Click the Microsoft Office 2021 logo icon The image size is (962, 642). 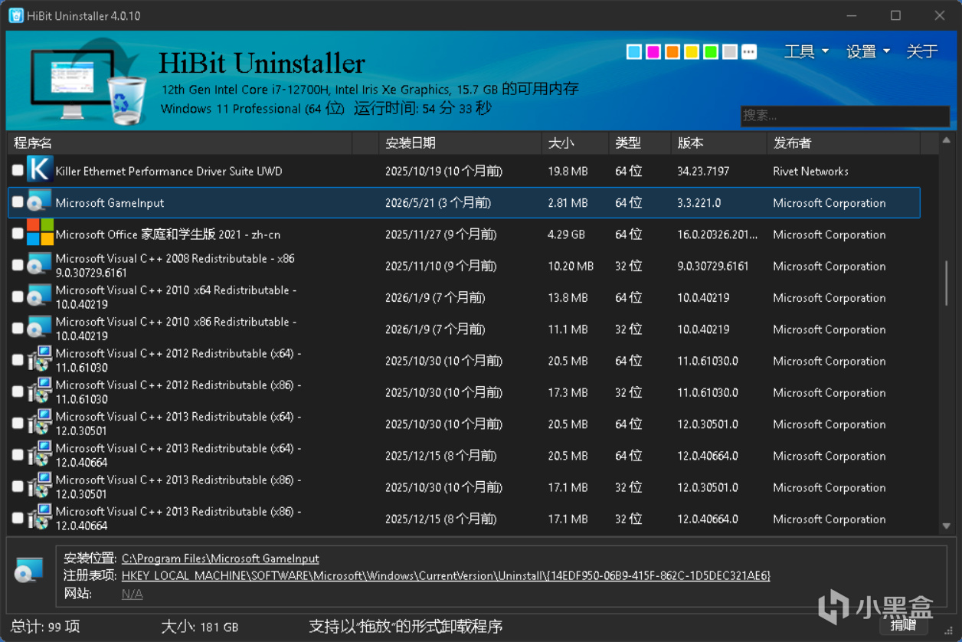[40, 233]
